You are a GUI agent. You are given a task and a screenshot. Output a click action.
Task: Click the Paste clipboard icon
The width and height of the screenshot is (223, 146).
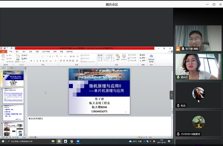click(x=3, y=57)
